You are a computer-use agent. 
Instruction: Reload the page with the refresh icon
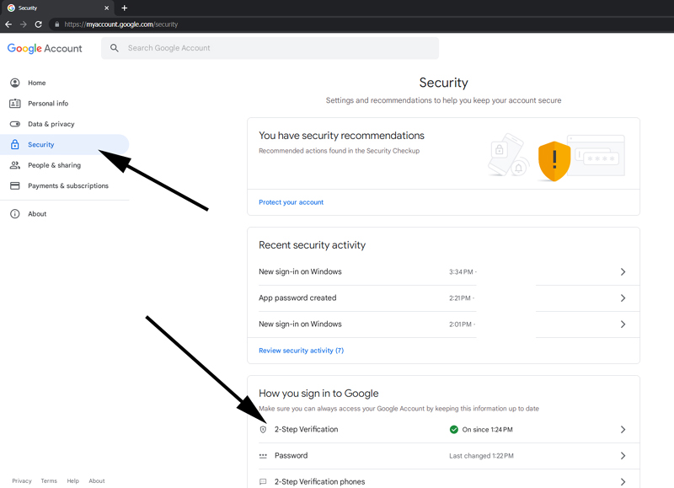[x=38, y=24]
